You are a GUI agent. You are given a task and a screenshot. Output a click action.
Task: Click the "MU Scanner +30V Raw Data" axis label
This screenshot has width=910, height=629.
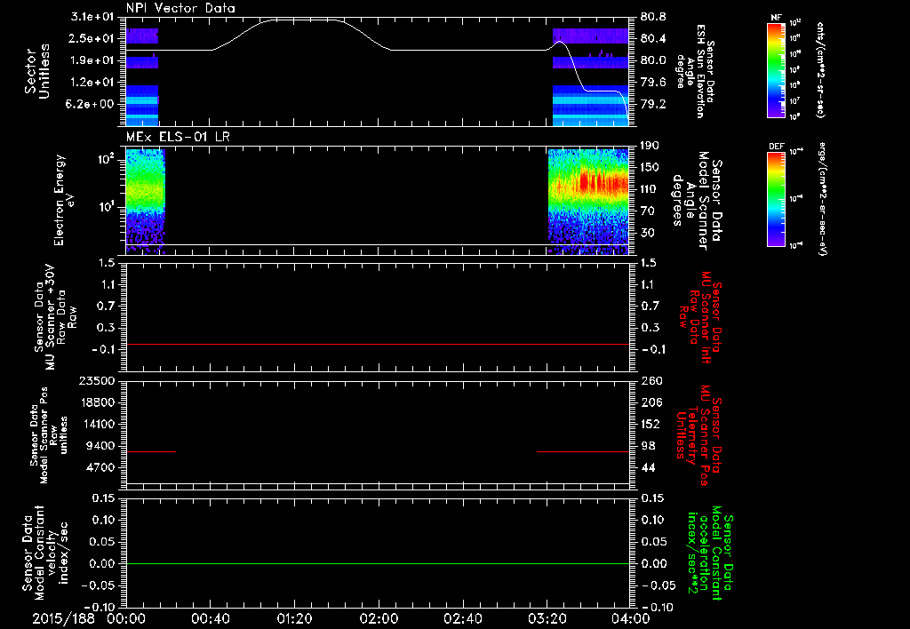point(56,318)
